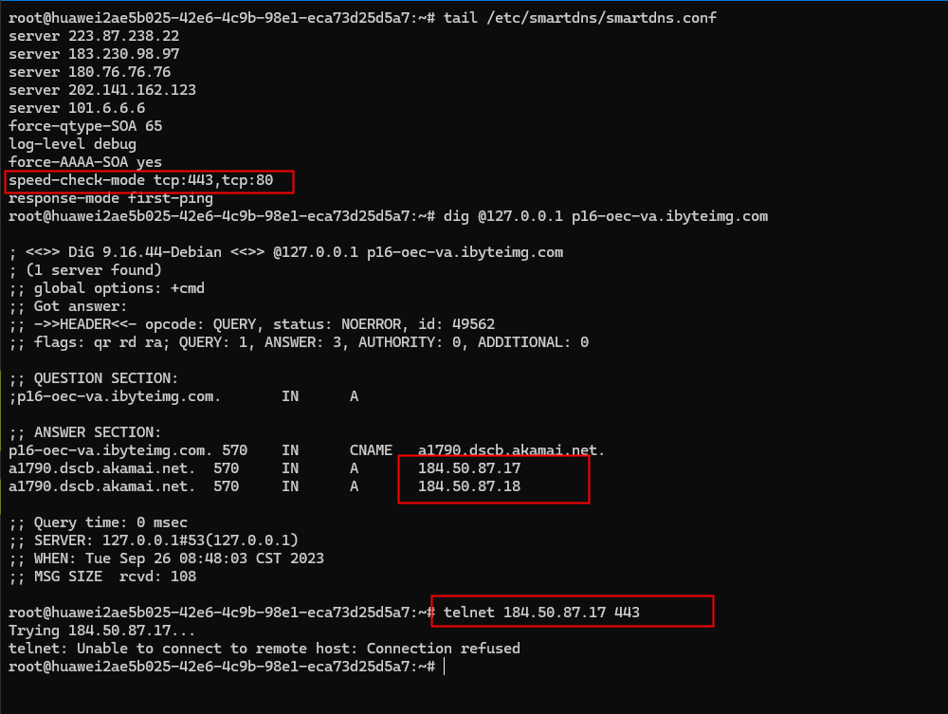Click the speed-check-mode highlighted configuration line

pos(146,180)
